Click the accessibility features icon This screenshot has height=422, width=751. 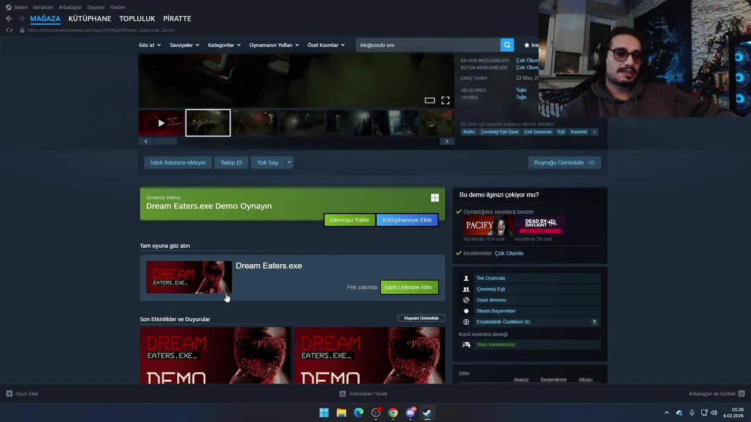point(466,322)
